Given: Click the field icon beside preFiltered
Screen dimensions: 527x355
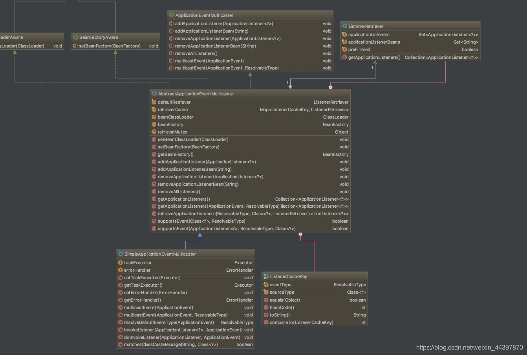Looking at the screenshot, I should pos(344,49).
